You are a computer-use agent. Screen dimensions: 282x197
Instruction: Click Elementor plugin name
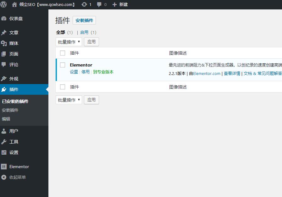(x=81, y=65)
